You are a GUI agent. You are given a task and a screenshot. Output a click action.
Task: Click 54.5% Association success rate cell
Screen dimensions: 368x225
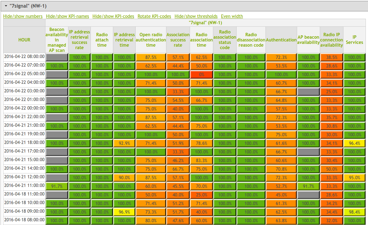pos(178,100)
